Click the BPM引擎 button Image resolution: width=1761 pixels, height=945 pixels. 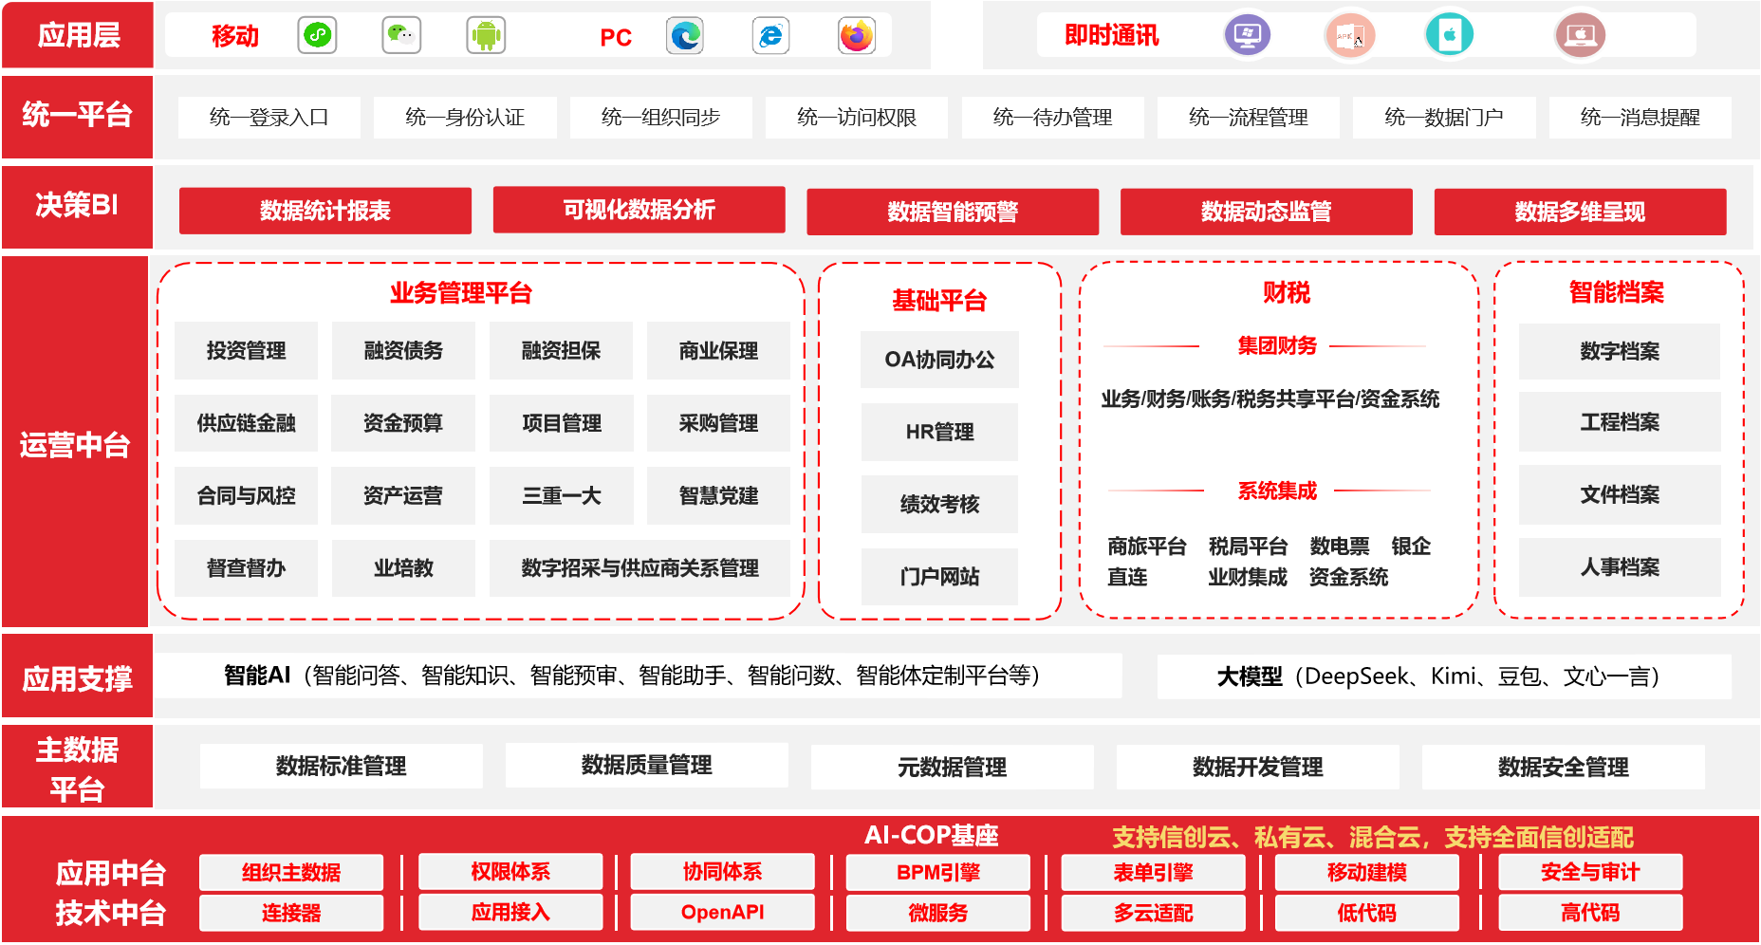click(x=937, y=873)
